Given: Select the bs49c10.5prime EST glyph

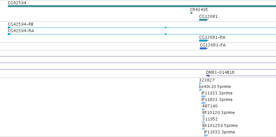Looking at the screenshot, I should point(201,90).
